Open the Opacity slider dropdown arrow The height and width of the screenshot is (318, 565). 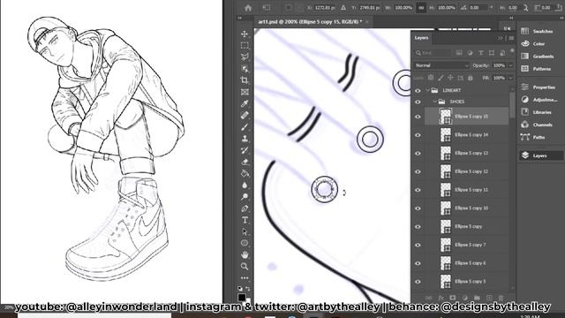[510, 65]
